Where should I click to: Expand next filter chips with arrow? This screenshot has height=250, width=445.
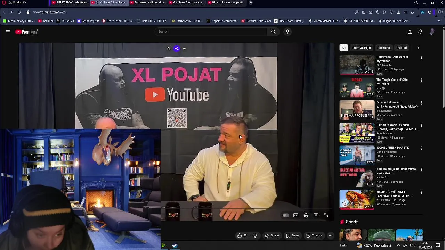[x=418, y=48]
